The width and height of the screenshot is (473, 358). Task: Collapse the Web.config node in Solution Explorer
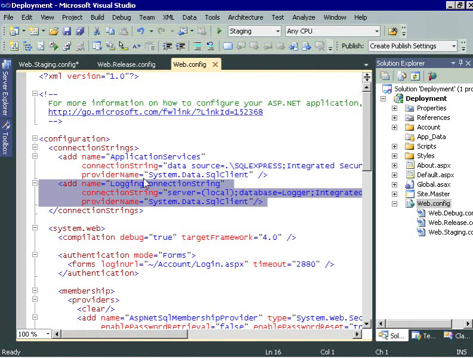tap(394, 204)
